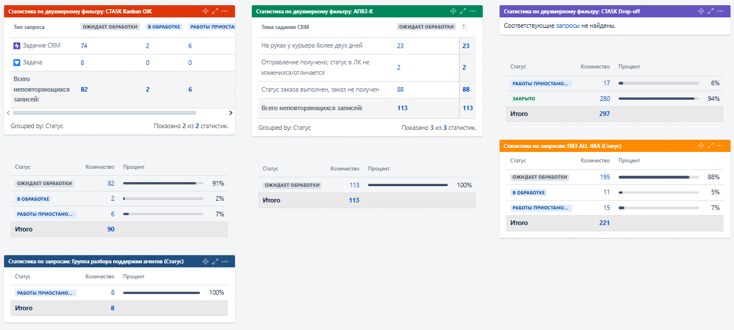Screen dimensions: 734x330
Task: Click the ОЖИДАЕТ ОБРАБОТКИ progress bar in ПВЗ gadget
Action: [x=659, y=177]
